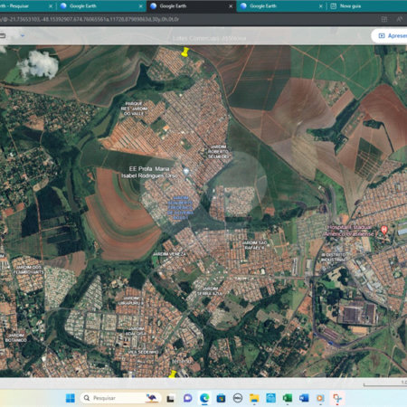Select the EE Profa. Maria Isabel school marker

186,172
